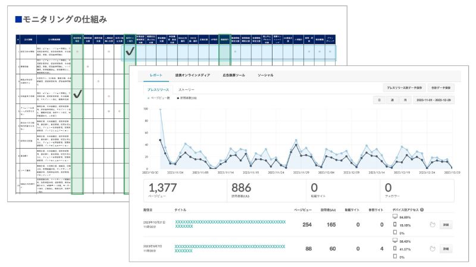Click the clap hand icon in the first release row
Screen dimensions: 476x267
click(x=433, y=225)
